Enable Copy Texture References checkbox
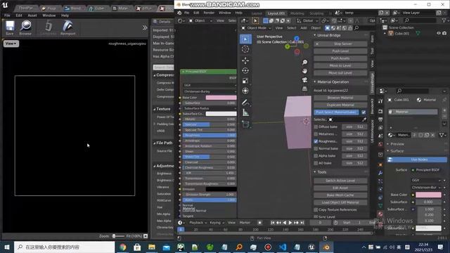Viewport: 450px width, 253px height. [x=316, y=209]
